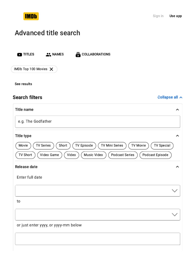Click Collapse all filters link
The width and height of the screenshot is (195, 260).
(170, 97)
